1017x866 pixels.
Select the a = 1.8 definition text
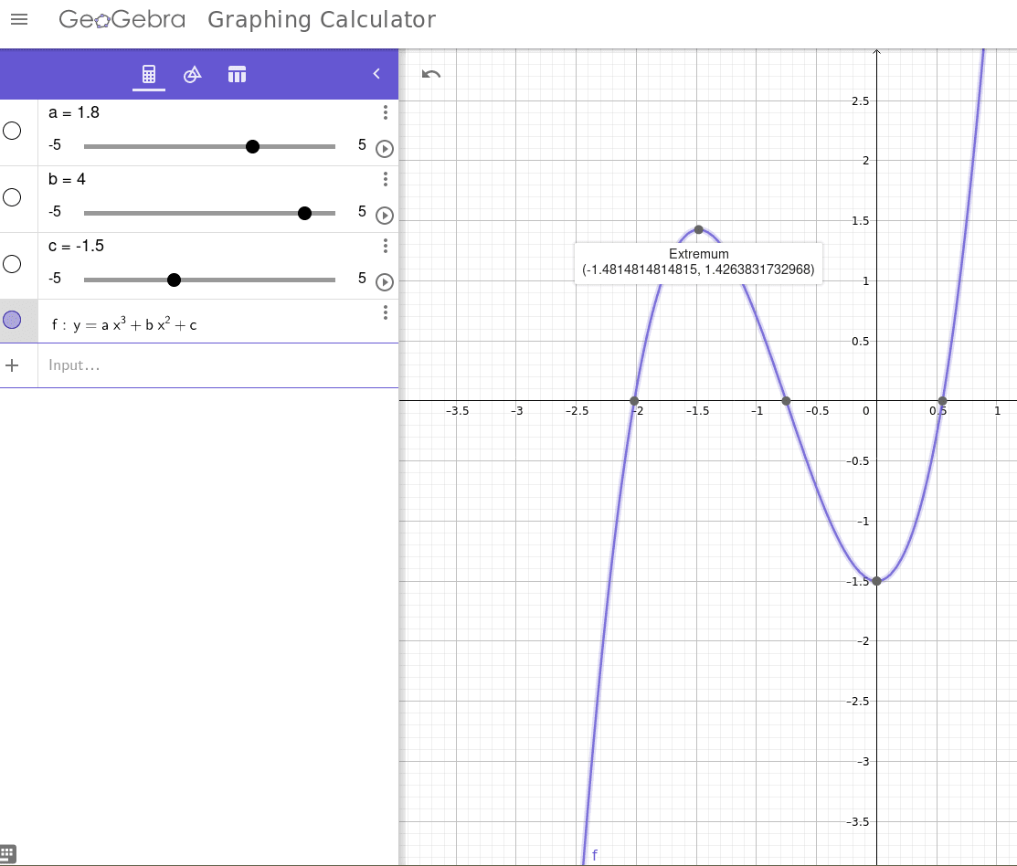[74, 112]
